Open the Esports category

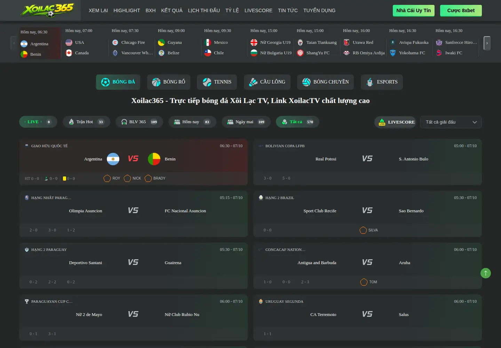[x=370, y=82]
